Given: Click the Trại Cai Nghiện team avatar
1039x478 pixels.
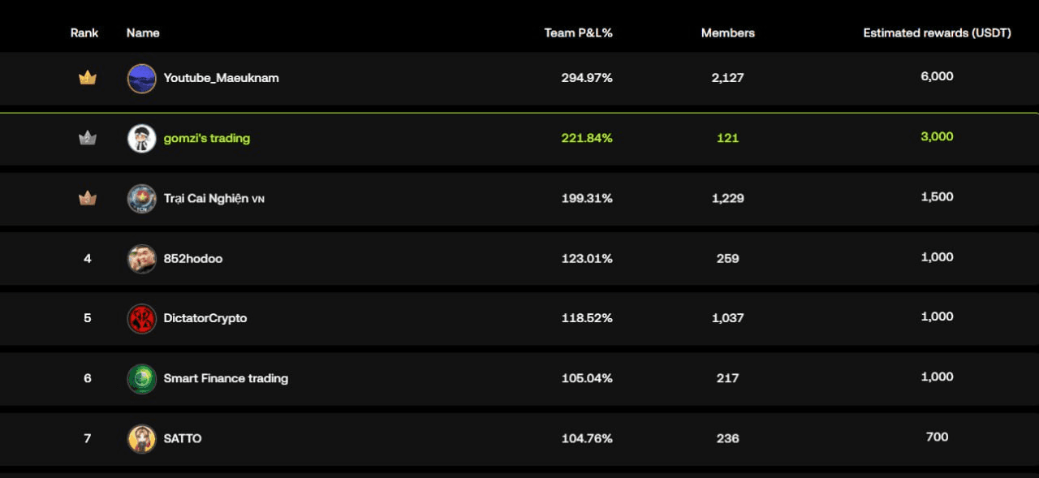Looking at the screenshot, I should [142, 199].
